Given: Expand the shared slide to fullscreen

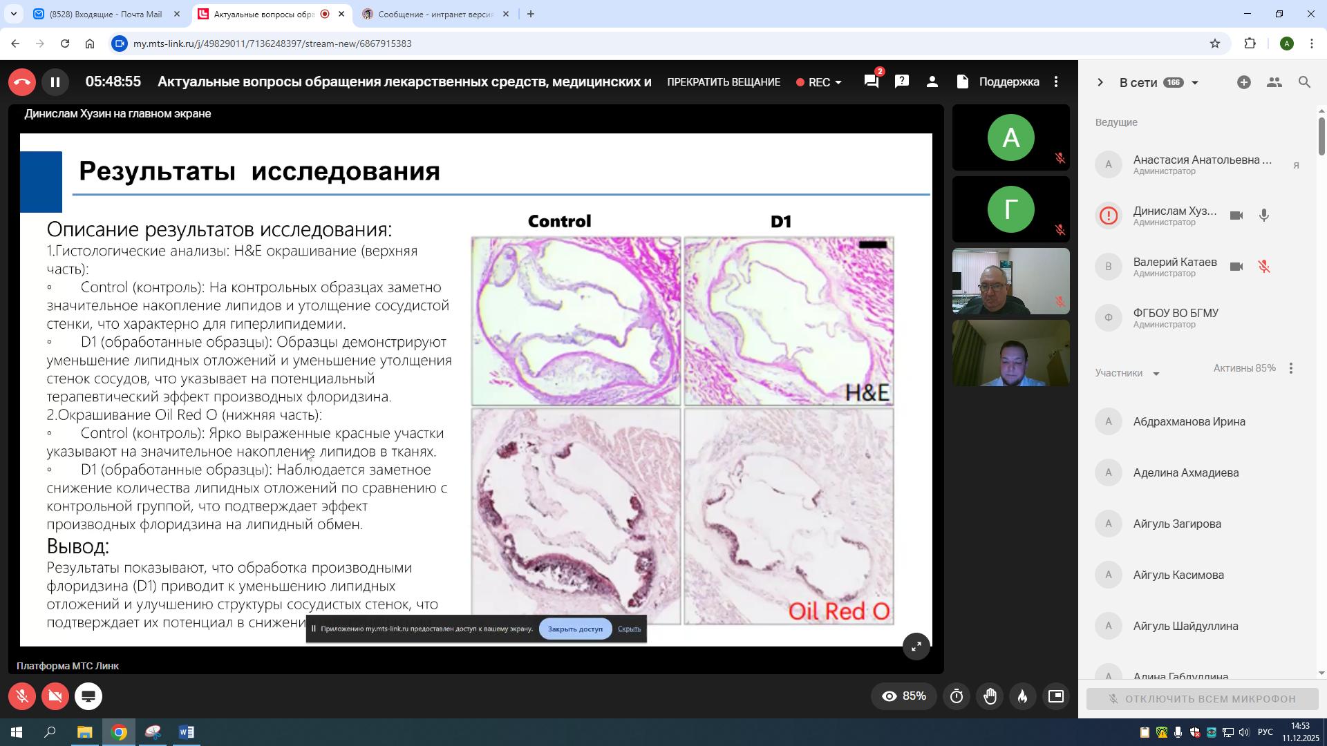Looking at the screenshot, I should click(916, 647).
